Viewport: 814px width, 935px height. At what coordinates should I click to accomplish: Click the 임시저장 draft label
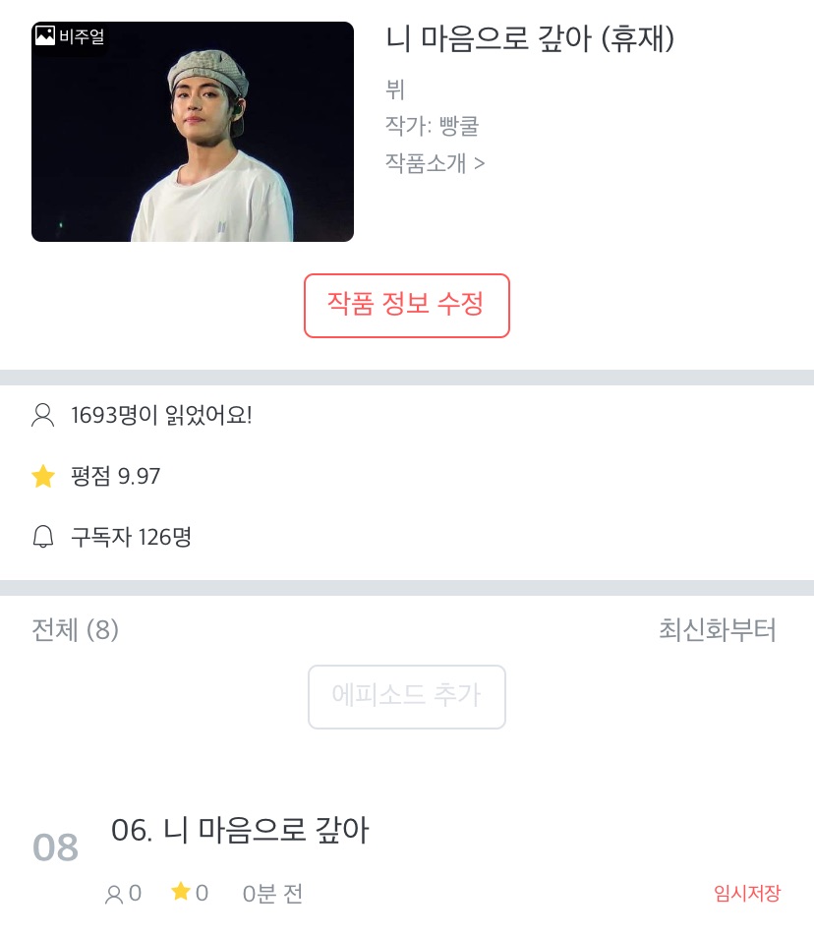point(747,894)
